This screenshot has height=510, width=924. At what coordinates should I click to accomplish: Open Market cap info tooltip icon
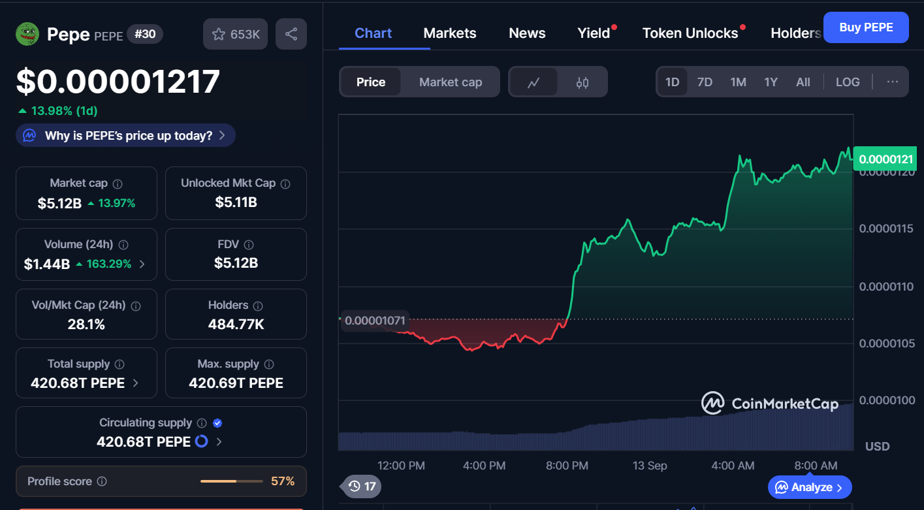[x=118, y=184]
